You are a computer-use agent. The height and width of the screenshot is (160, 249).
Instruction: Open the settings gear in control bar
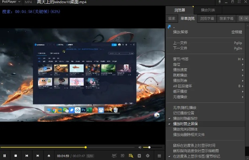coord(148,156)
